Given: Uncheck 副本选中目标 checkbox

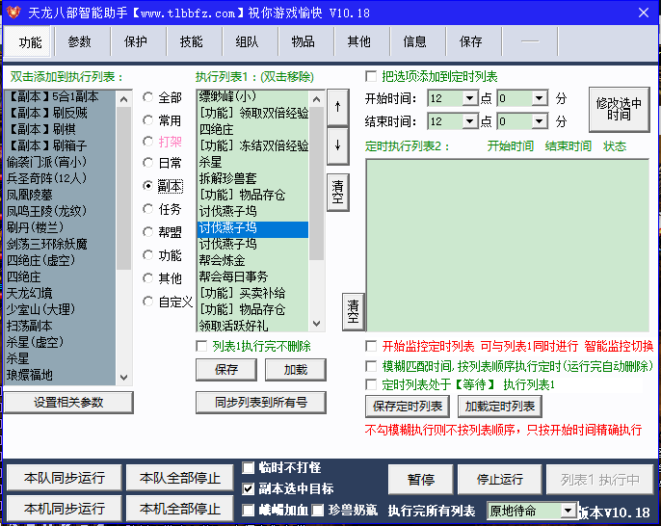Looking at the screenshot, I should click(249, 488).
